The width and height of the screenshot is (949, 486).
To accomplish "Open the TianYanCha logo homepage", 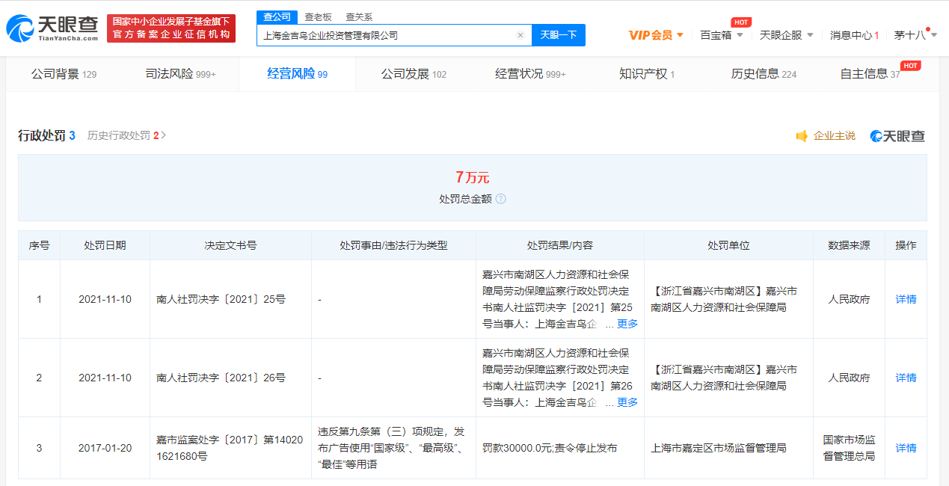I will (x=52, y=28).
